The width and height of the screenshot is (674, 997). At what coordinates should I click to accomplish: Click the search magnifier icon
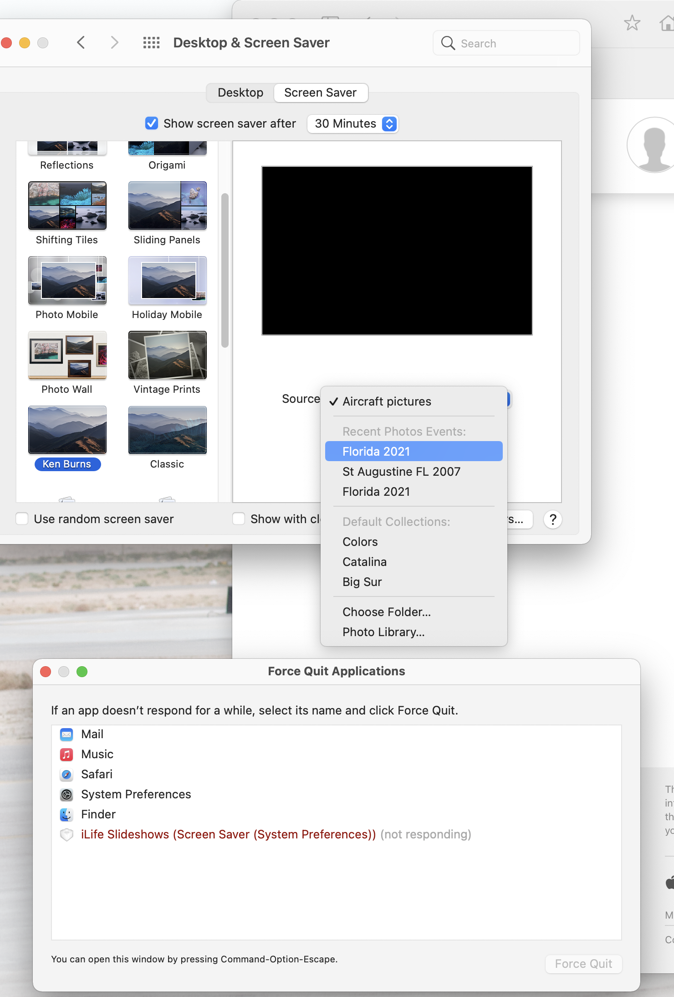(x=448, y=43)
